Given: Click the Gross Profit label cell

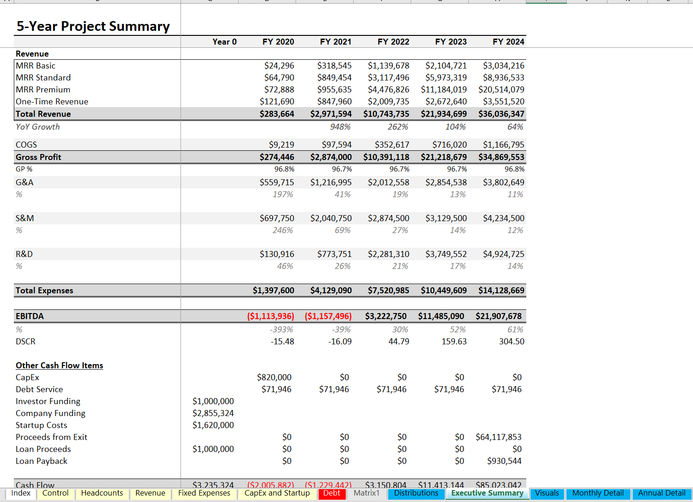Looking at the screenshot, I should [38, 157].
